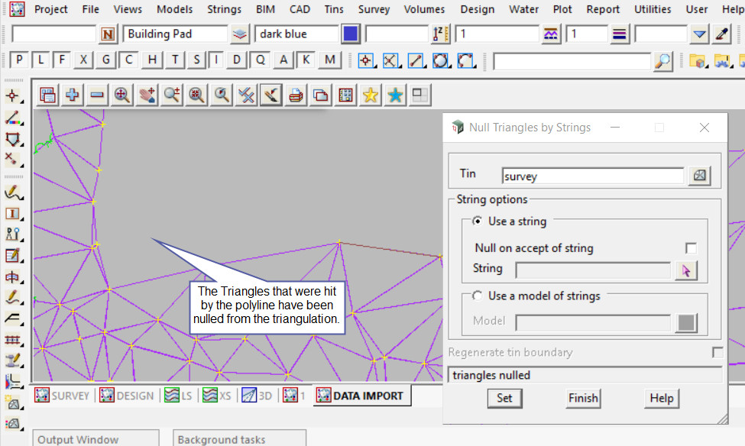
Task: Switch to the LS view tab
Action: point(178,396)
